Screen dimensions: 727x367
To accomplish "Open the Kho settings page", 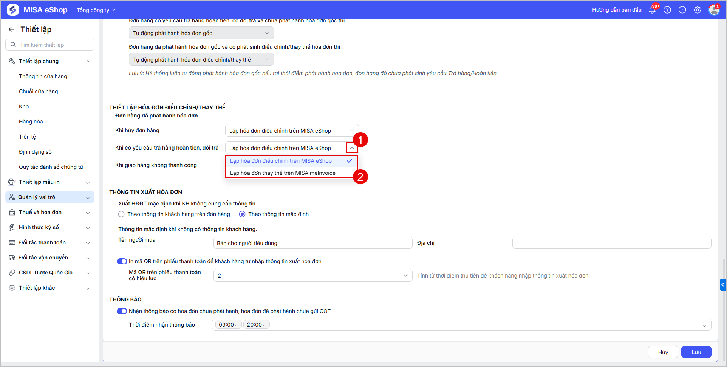I will tap(24, 106).
